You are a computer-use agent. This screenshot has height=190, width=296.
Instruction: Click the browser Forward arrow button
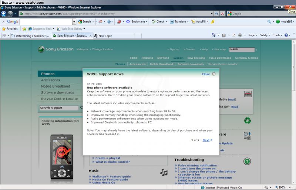(x=10, y=14)
